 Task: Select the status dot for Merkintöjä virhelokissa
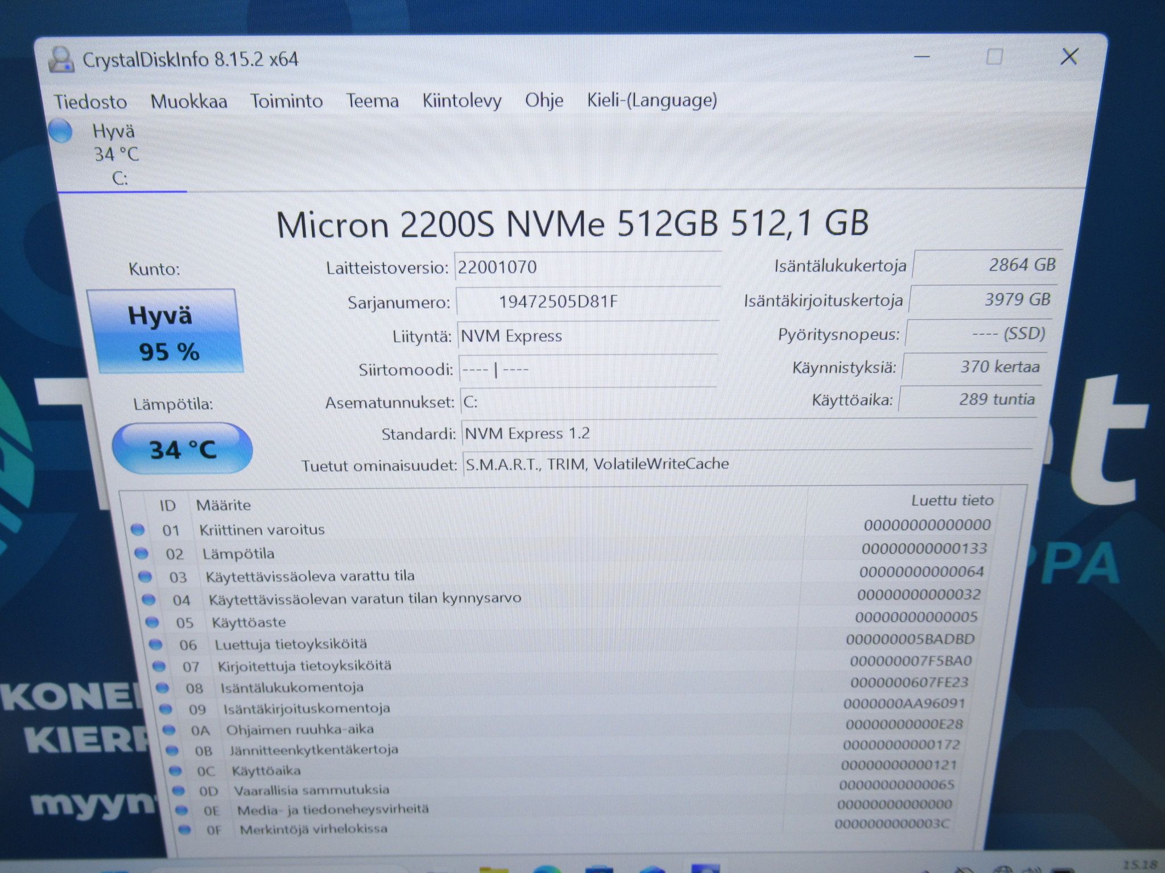click(x=184, y=829)
